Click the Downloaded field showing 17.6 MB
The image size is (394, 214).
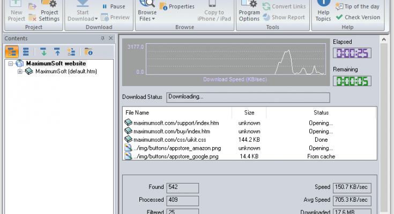[352, 211]
